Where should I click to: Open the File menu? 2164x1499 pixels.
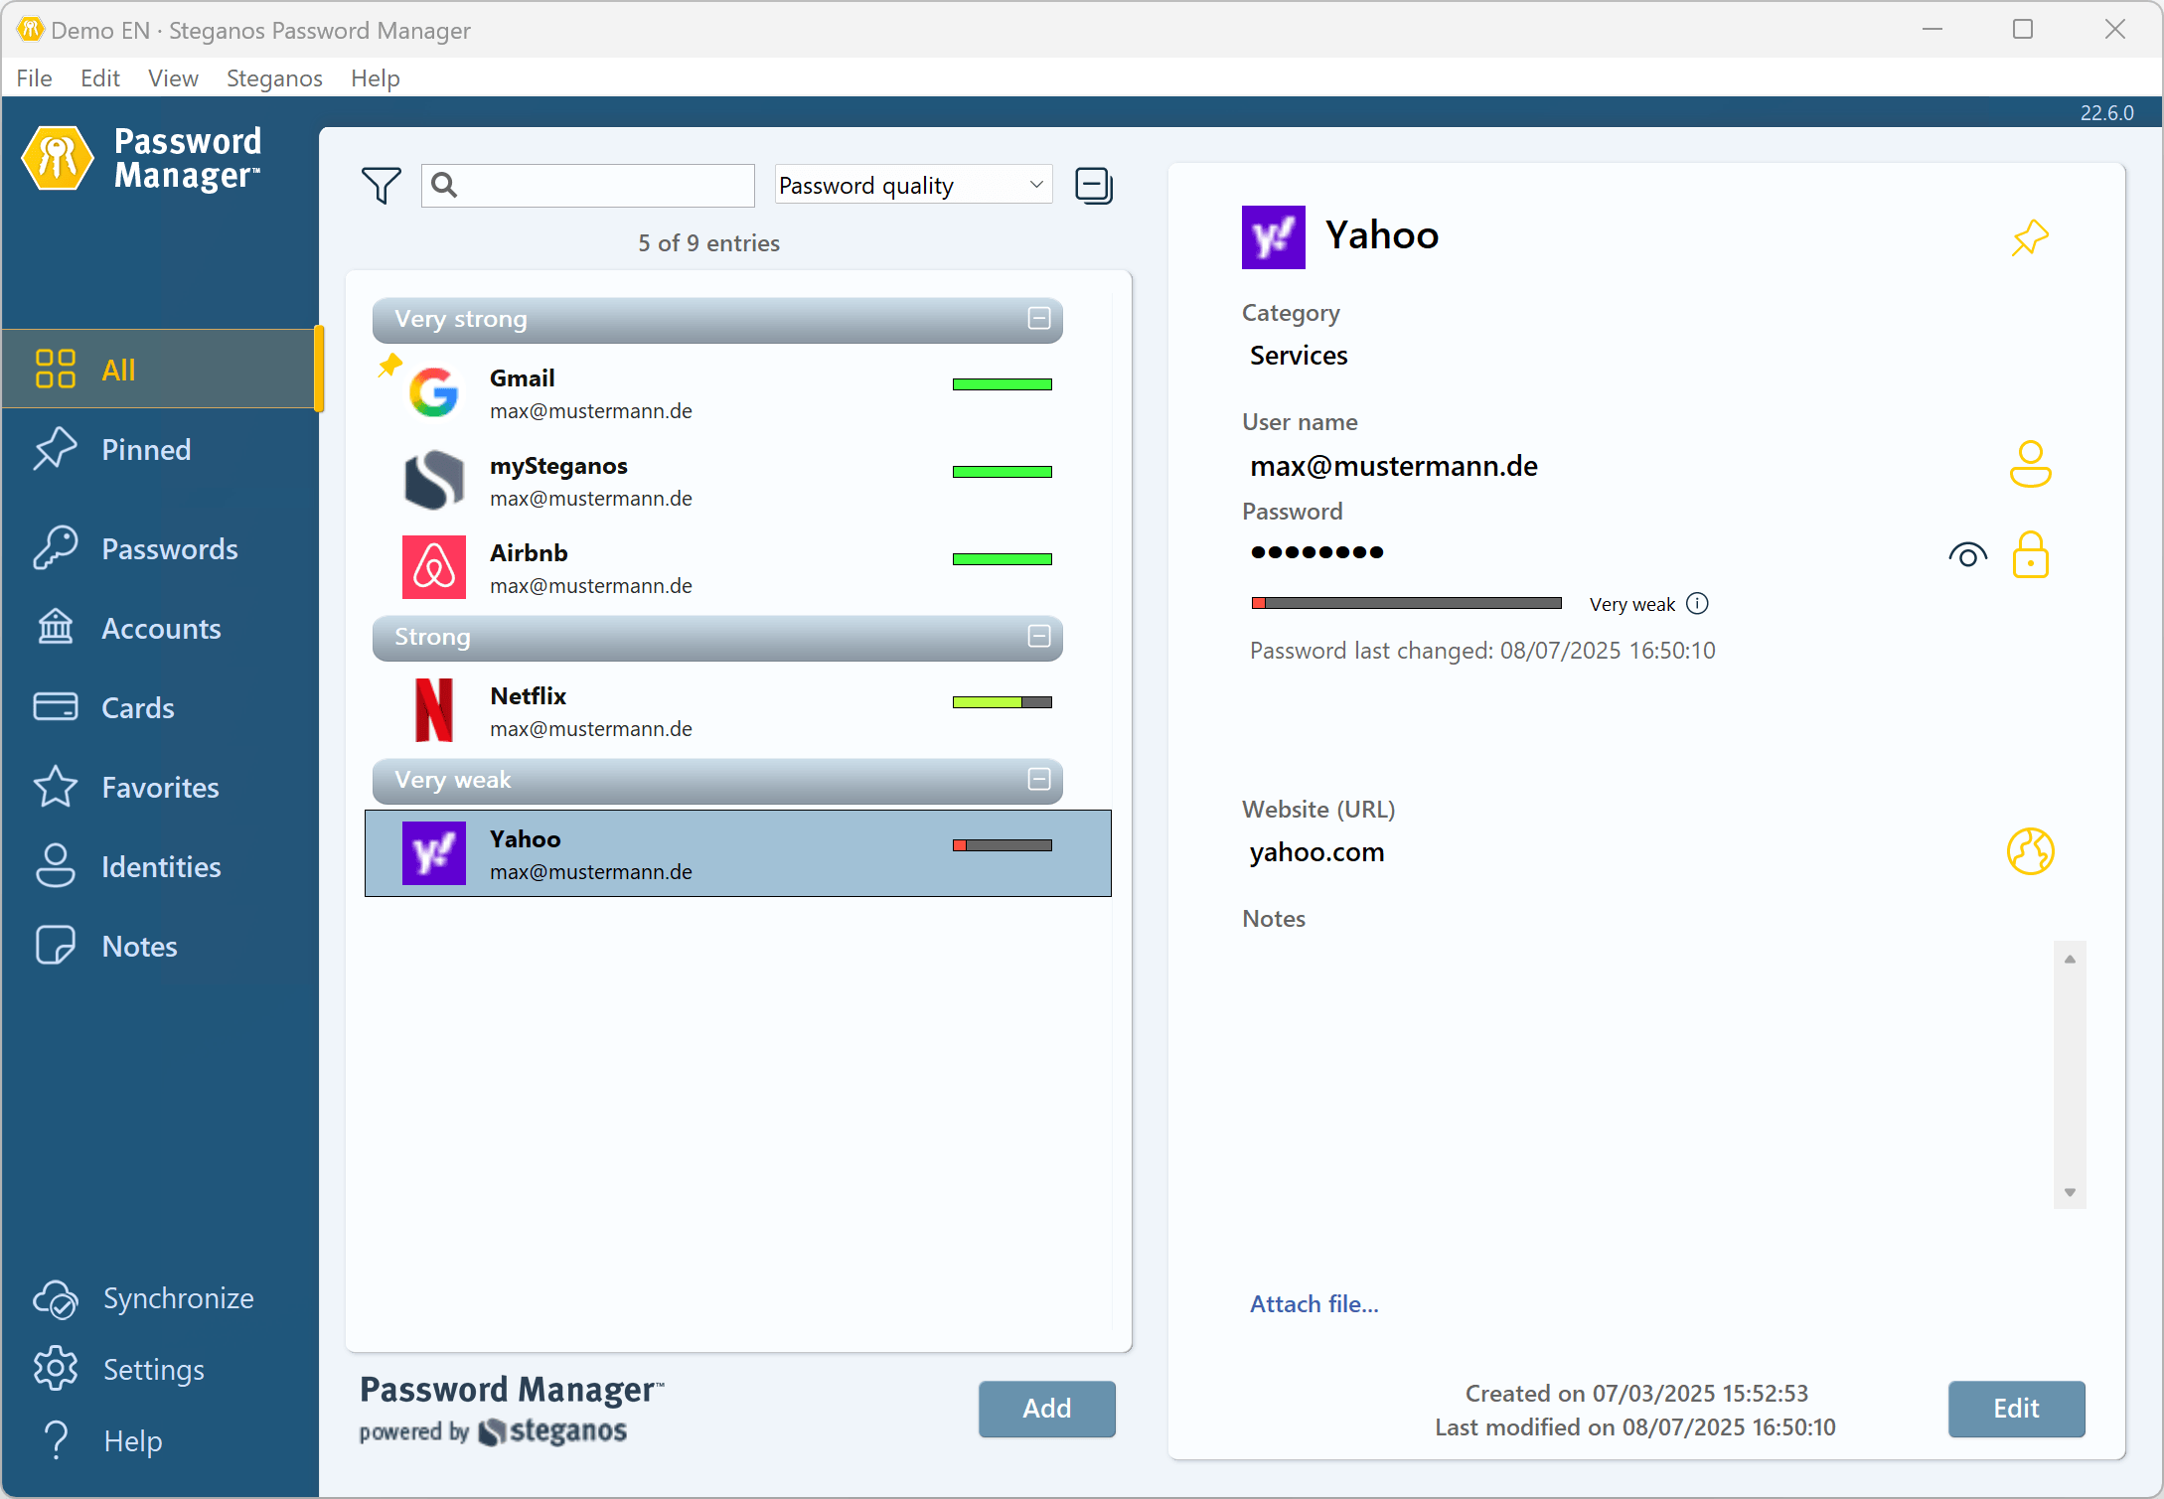click(x=34, y=77)
